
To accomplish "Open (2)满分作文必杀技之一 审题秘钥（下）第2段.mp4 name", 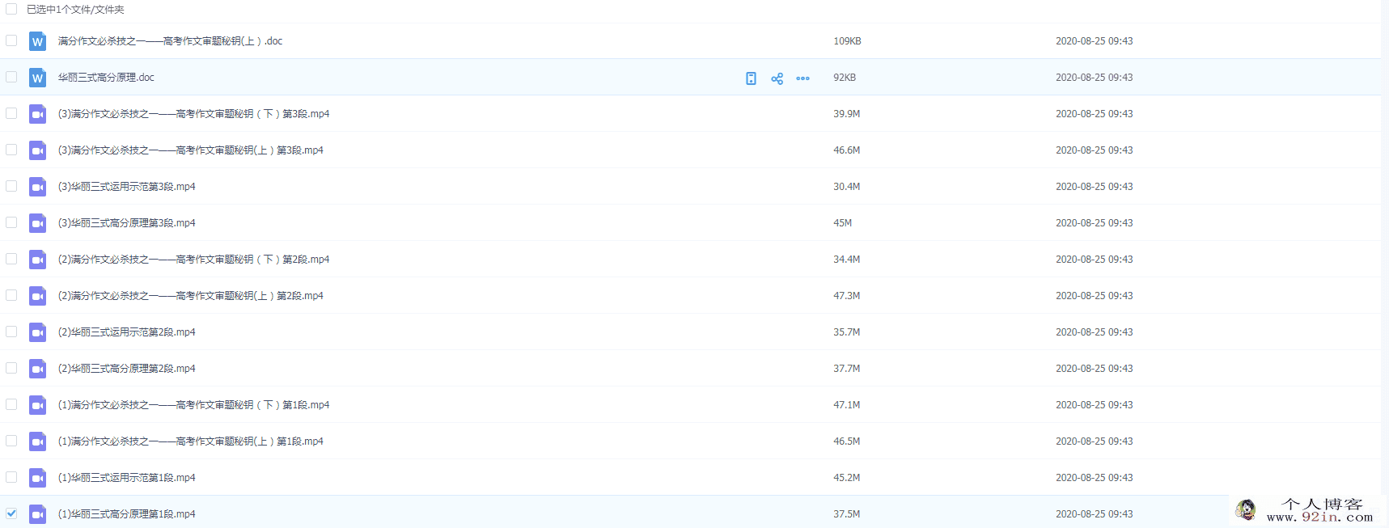I will coord(194,260).
